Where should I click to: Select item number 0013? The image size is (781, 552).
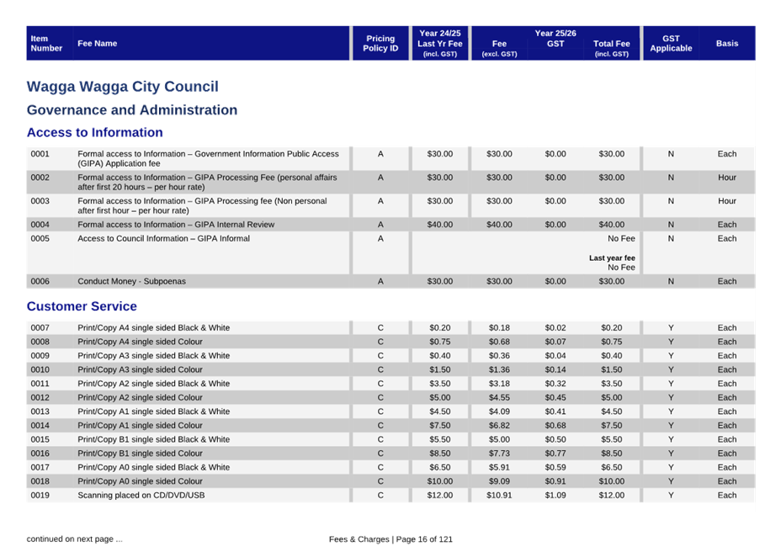[x=40, y=411]
